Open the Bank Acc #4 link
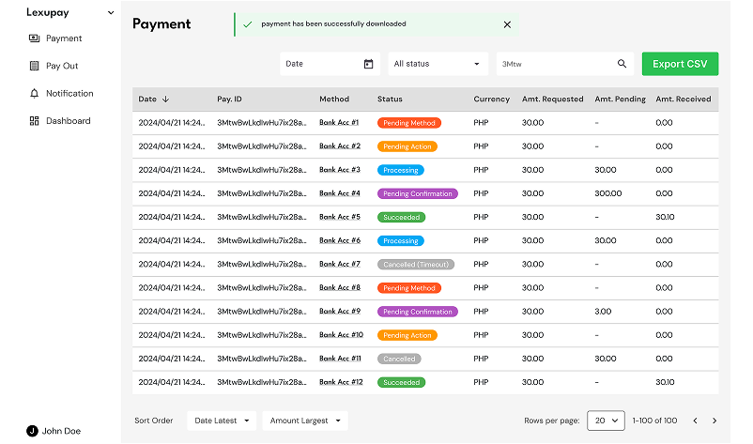Screen dimensions: 753x444 340,193
